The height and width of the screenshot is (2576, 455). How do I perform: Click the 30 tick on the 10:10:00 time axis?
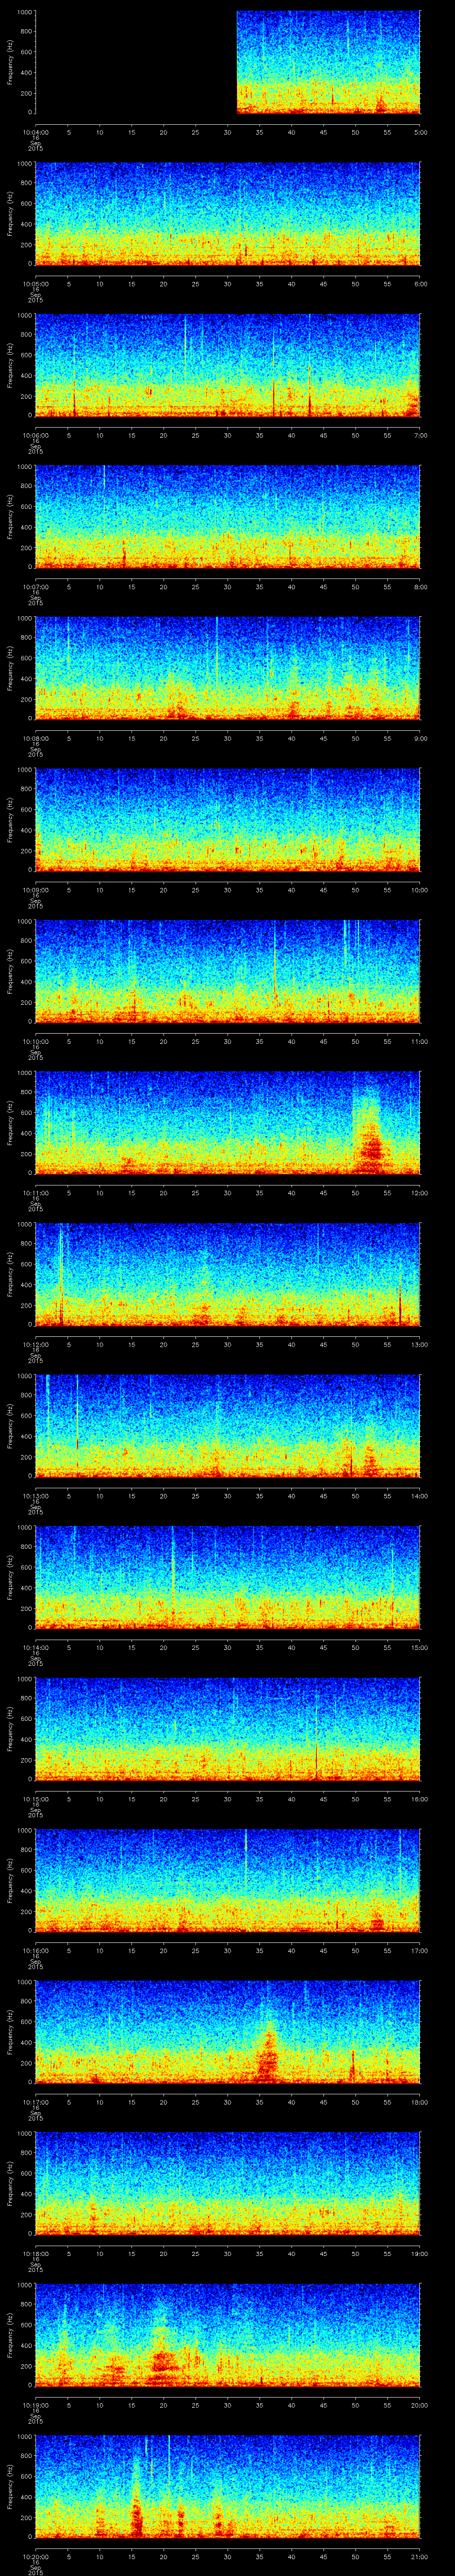[228, 1041]
